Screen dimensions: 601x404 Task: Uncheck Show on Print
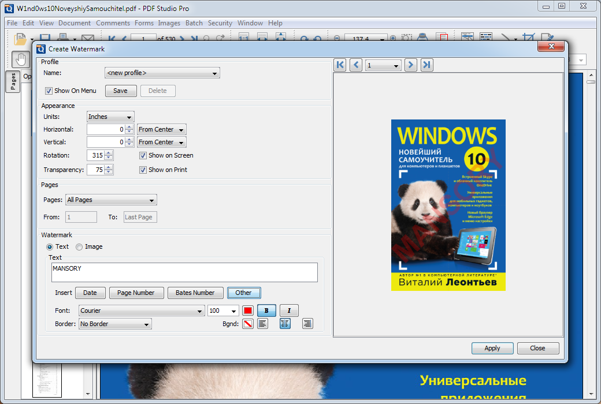click(x=143, y=170)
